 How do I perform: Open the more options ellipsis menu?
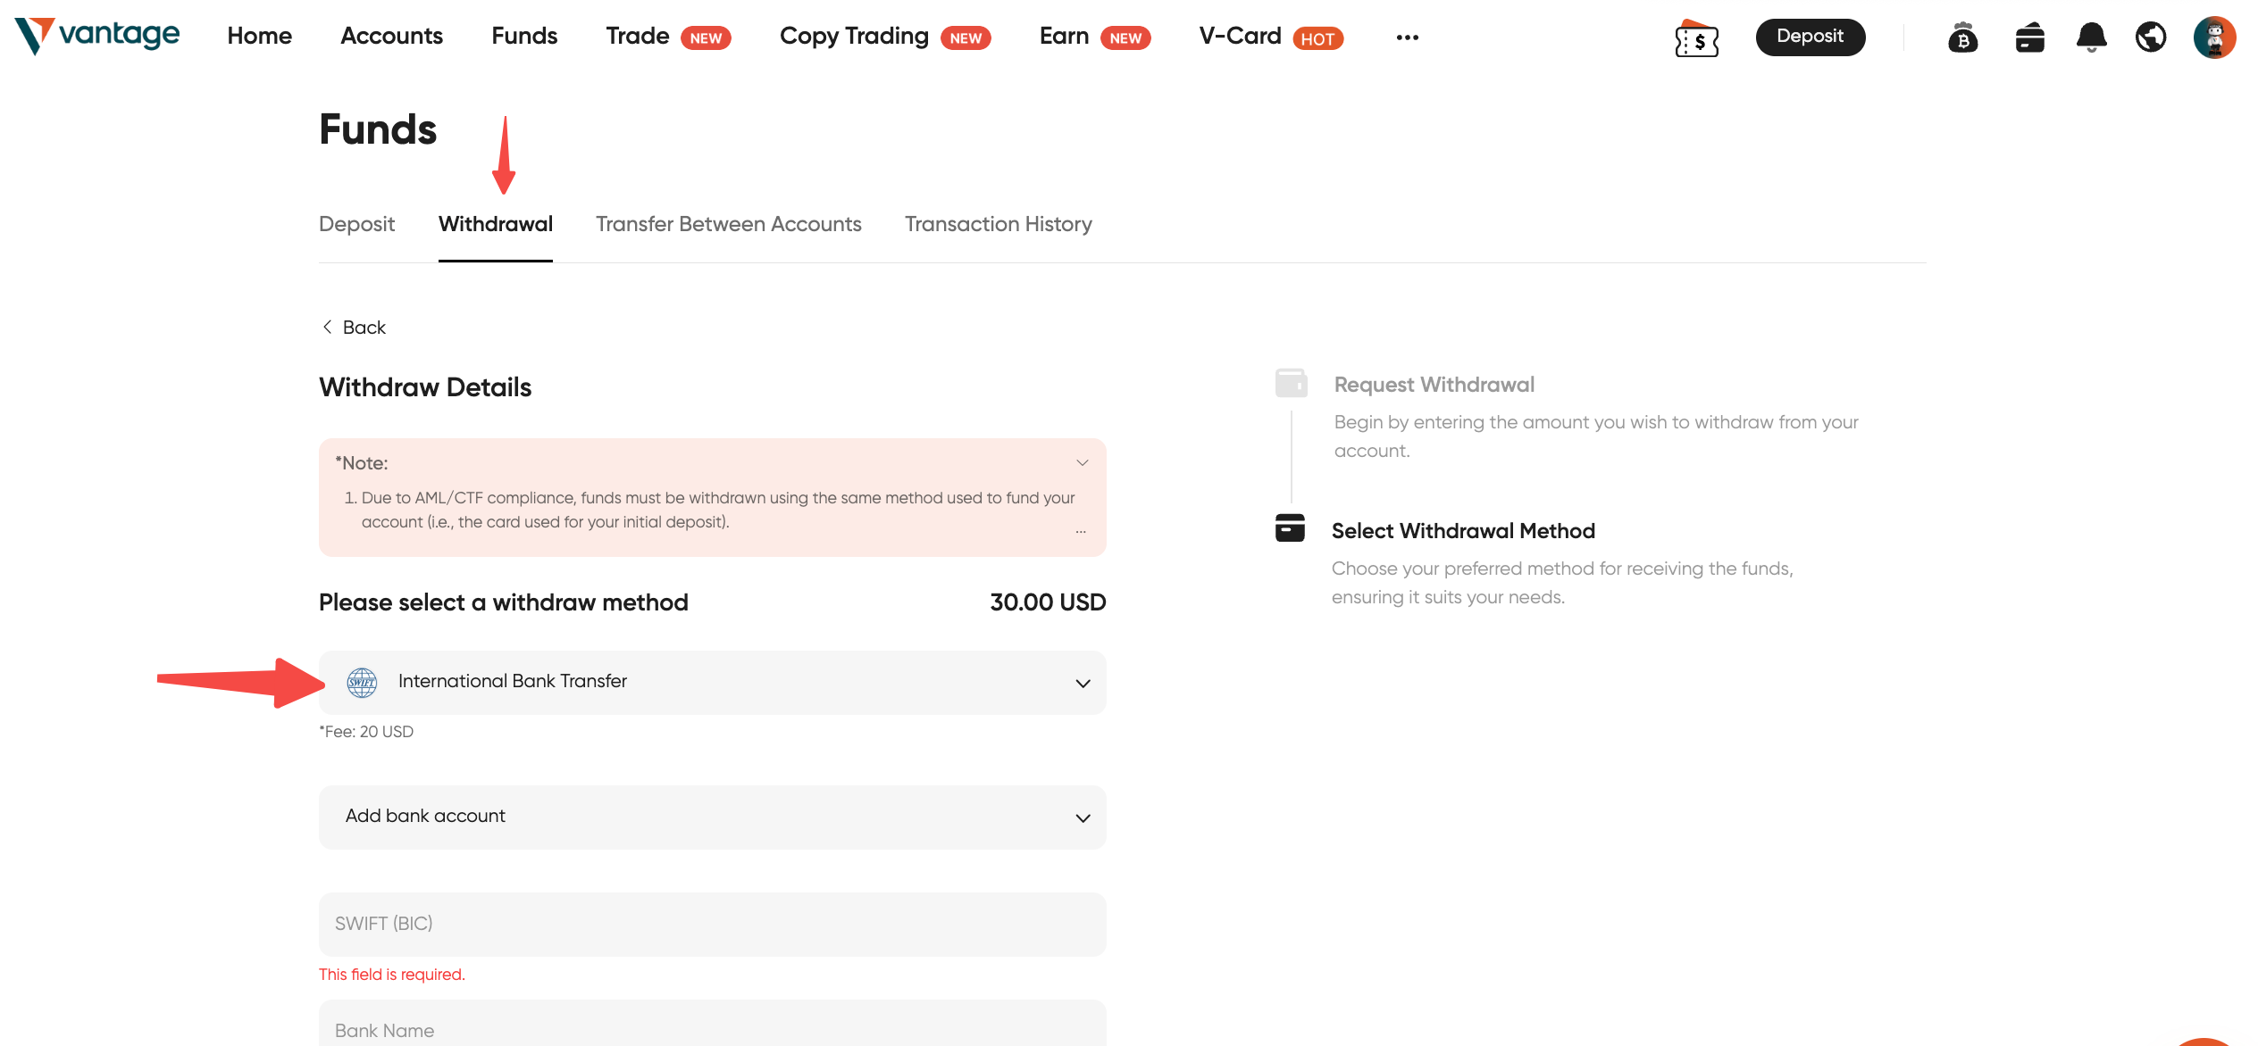point(1407,37)
